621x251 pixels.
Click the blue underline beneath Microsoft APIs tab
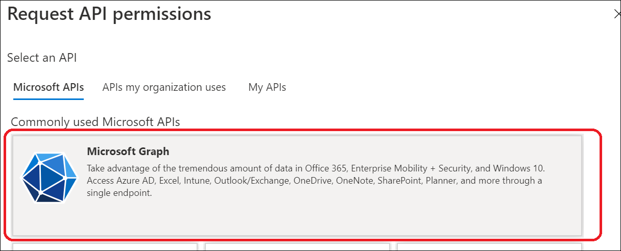(x=49, y=99)
